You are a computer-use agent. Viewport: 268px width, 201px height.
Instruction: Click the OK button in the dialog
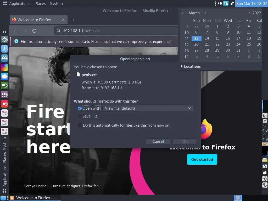(185, 142)
